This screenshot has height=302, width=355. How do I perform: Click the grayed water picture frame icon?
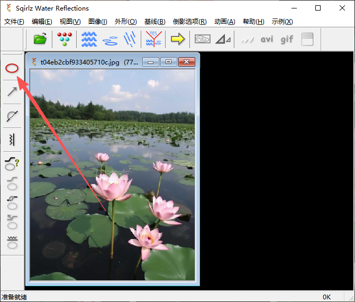point(203,39)
